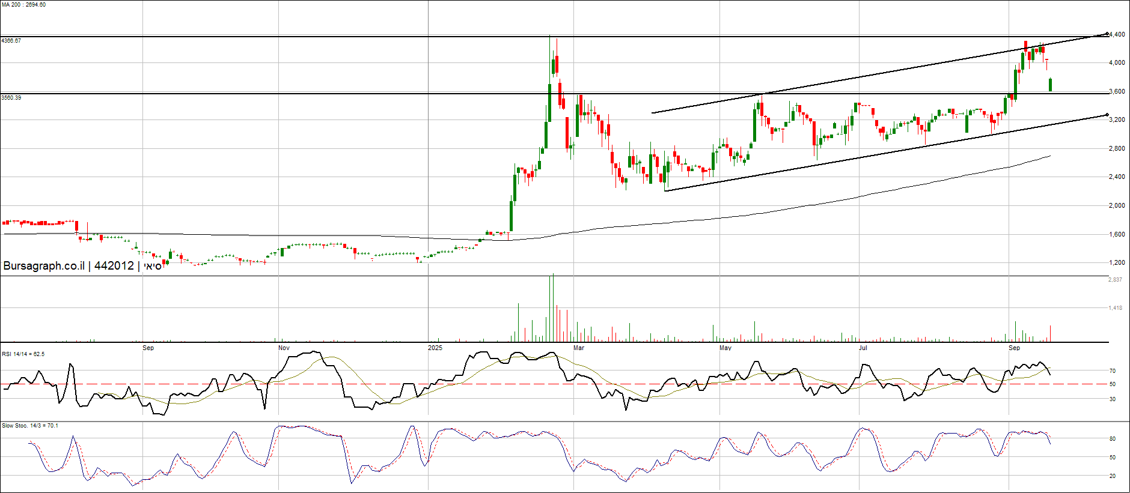This screenshot has height=493, width=1130.
Task: Click the 2,400 price axis value
Action: [x=1117, y=177]
